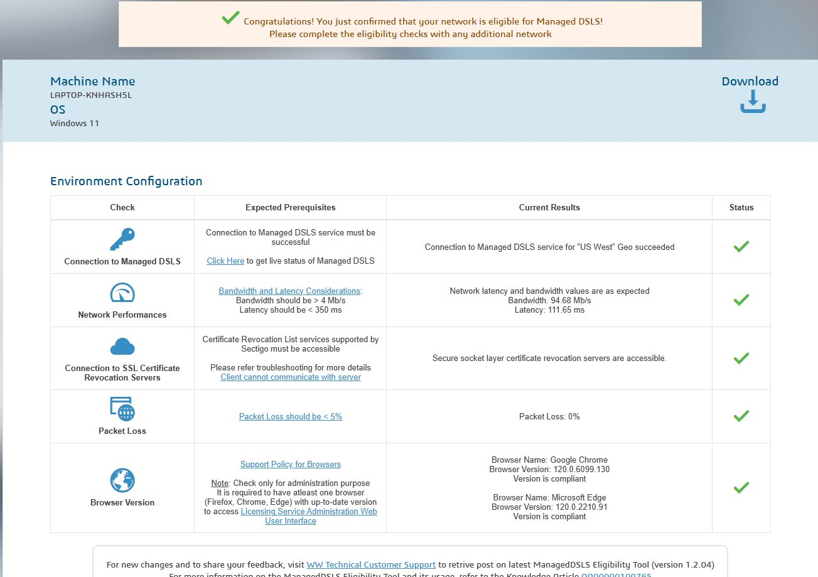Click the Download heading text

click(750, 81)
